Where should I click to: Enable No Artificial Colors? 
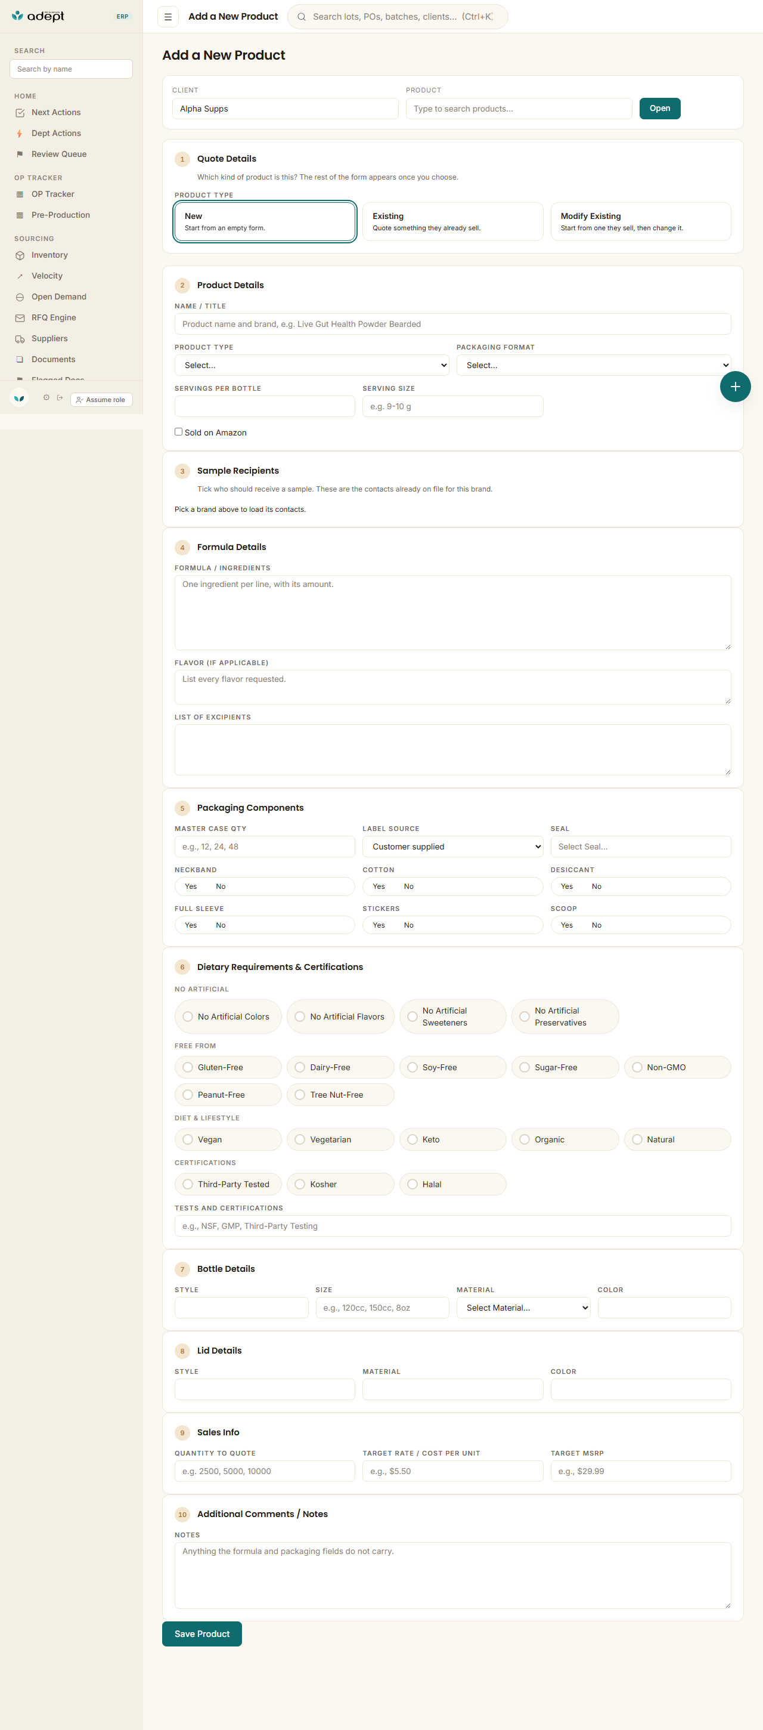[x=228, y=1017]
